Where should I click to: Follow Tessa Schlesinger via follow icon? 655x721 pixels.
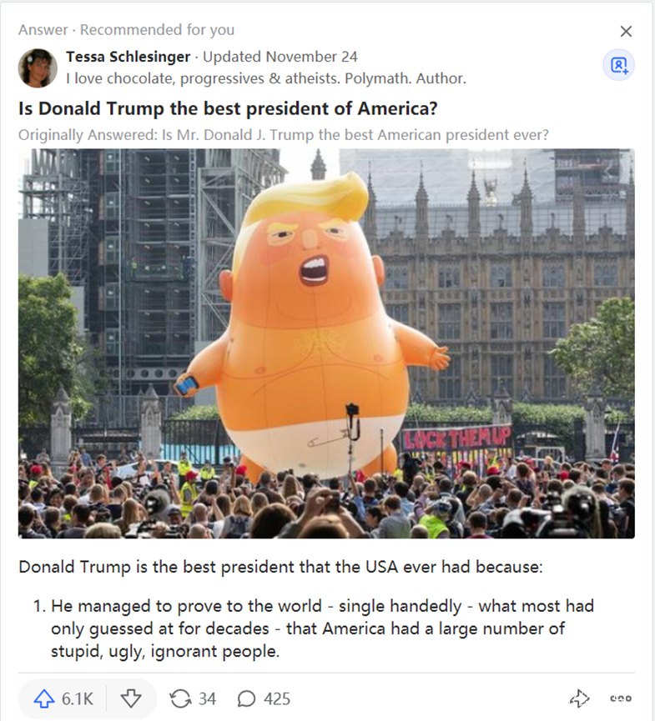click(x=618, y=65)
